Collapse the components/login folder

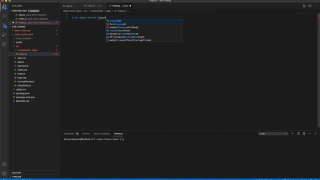[27, 50]
